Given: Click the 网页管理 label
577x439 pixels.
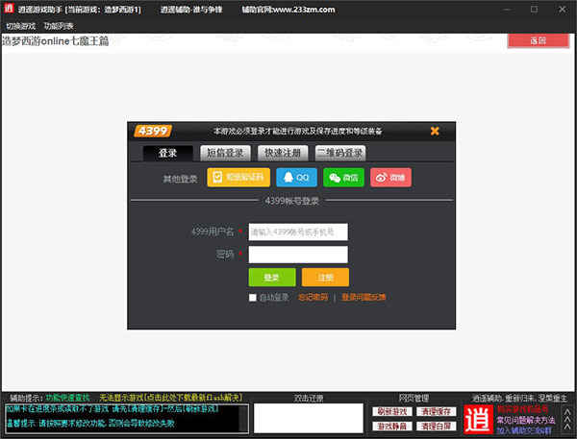Looking at the screenshot, I should click(x=414, y=398).
